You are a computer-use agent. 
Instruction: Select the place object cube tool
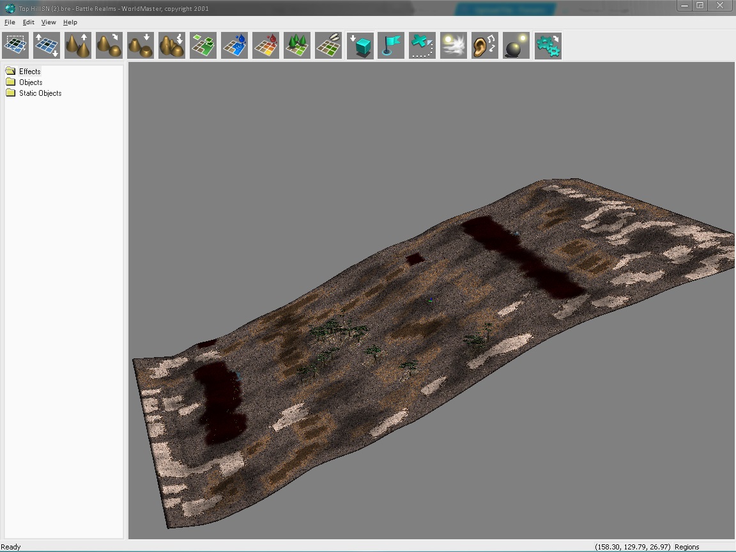click(x=360, y=45)
